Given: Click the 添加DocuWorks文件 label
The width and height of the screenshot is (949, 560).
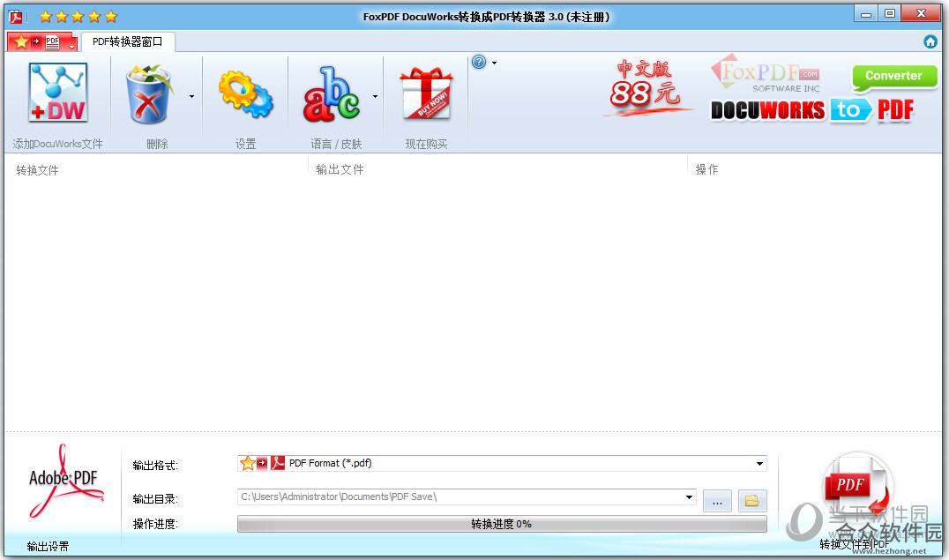Looking at the screenshot, I should tap(57, 144).
